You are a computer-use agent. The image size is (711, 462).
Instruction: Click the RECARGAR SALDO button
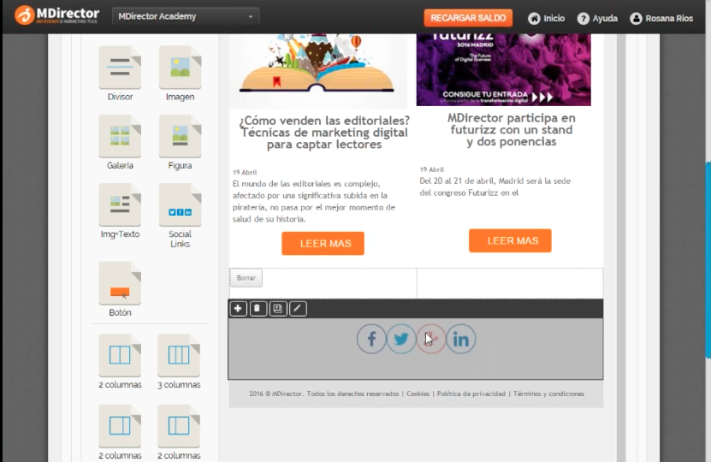pyautogui.click(x=468, y=18)
